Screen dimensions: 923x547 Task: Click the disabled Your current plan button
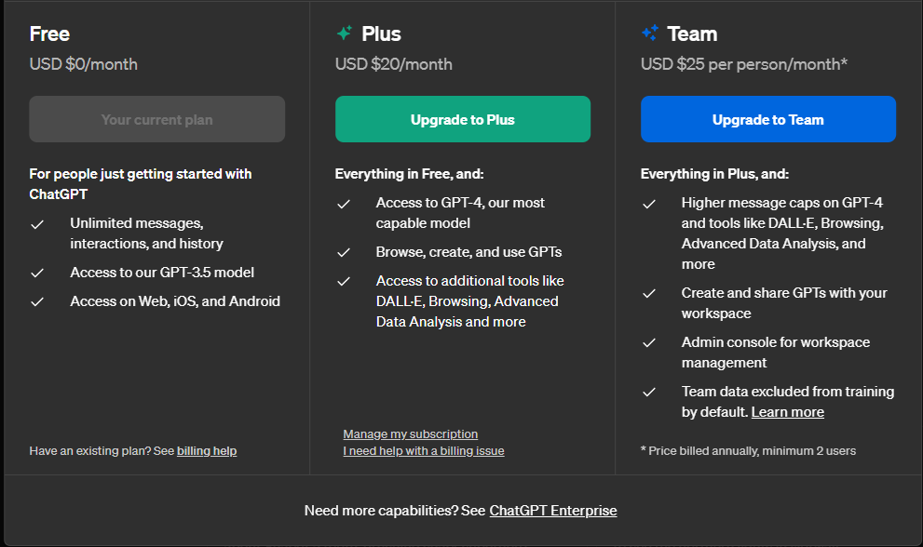point(157,119)
